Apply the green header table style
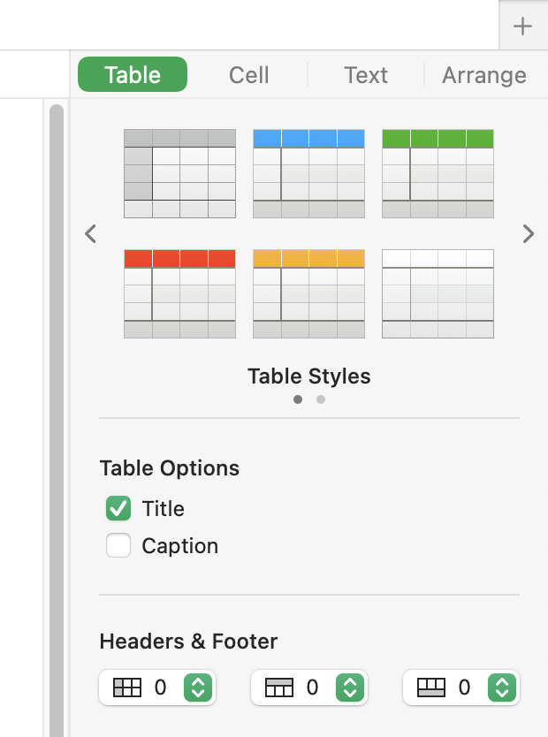548x737 pixels. click(438, 173)
